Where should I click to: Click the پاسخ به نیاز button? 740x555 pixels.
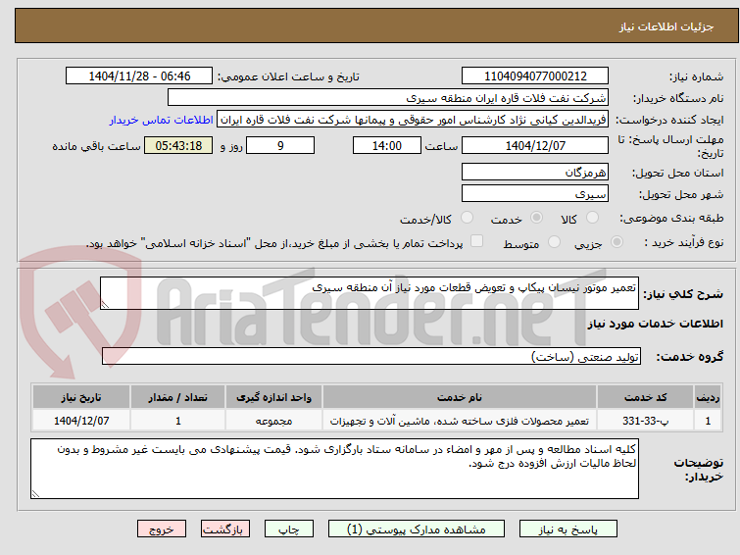point(568,530)
